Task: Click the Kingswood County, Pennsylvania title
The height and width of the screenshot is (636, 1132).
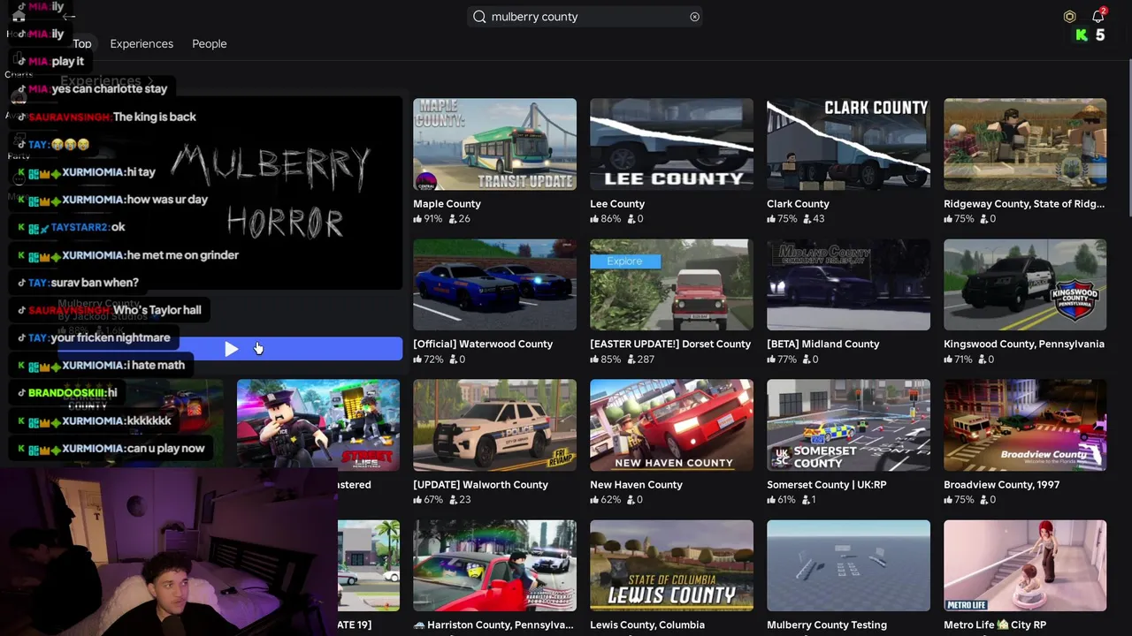Action: pos(1024,344)
